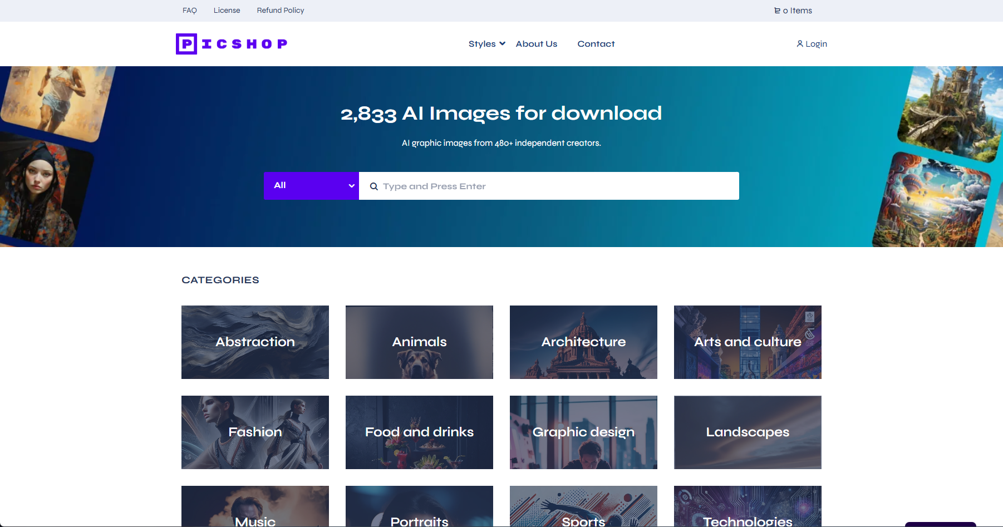This screenshot has height=527, width=1003.
Task: Click the PICSHOP logo
Action: pos(232,44)
